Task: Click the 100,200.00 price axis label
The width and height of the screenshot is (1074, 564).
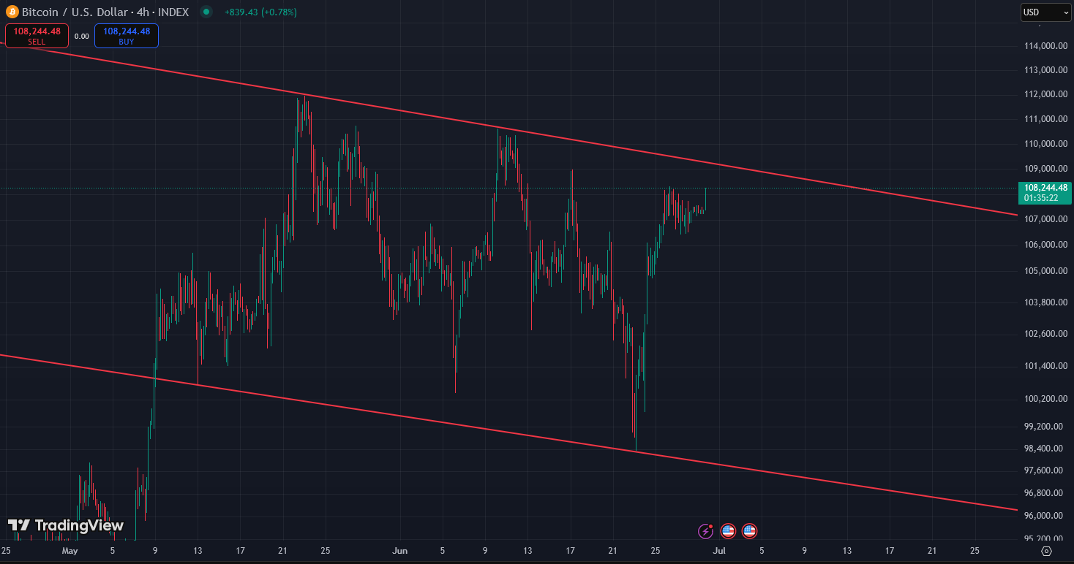Action: click(1045, 399)
